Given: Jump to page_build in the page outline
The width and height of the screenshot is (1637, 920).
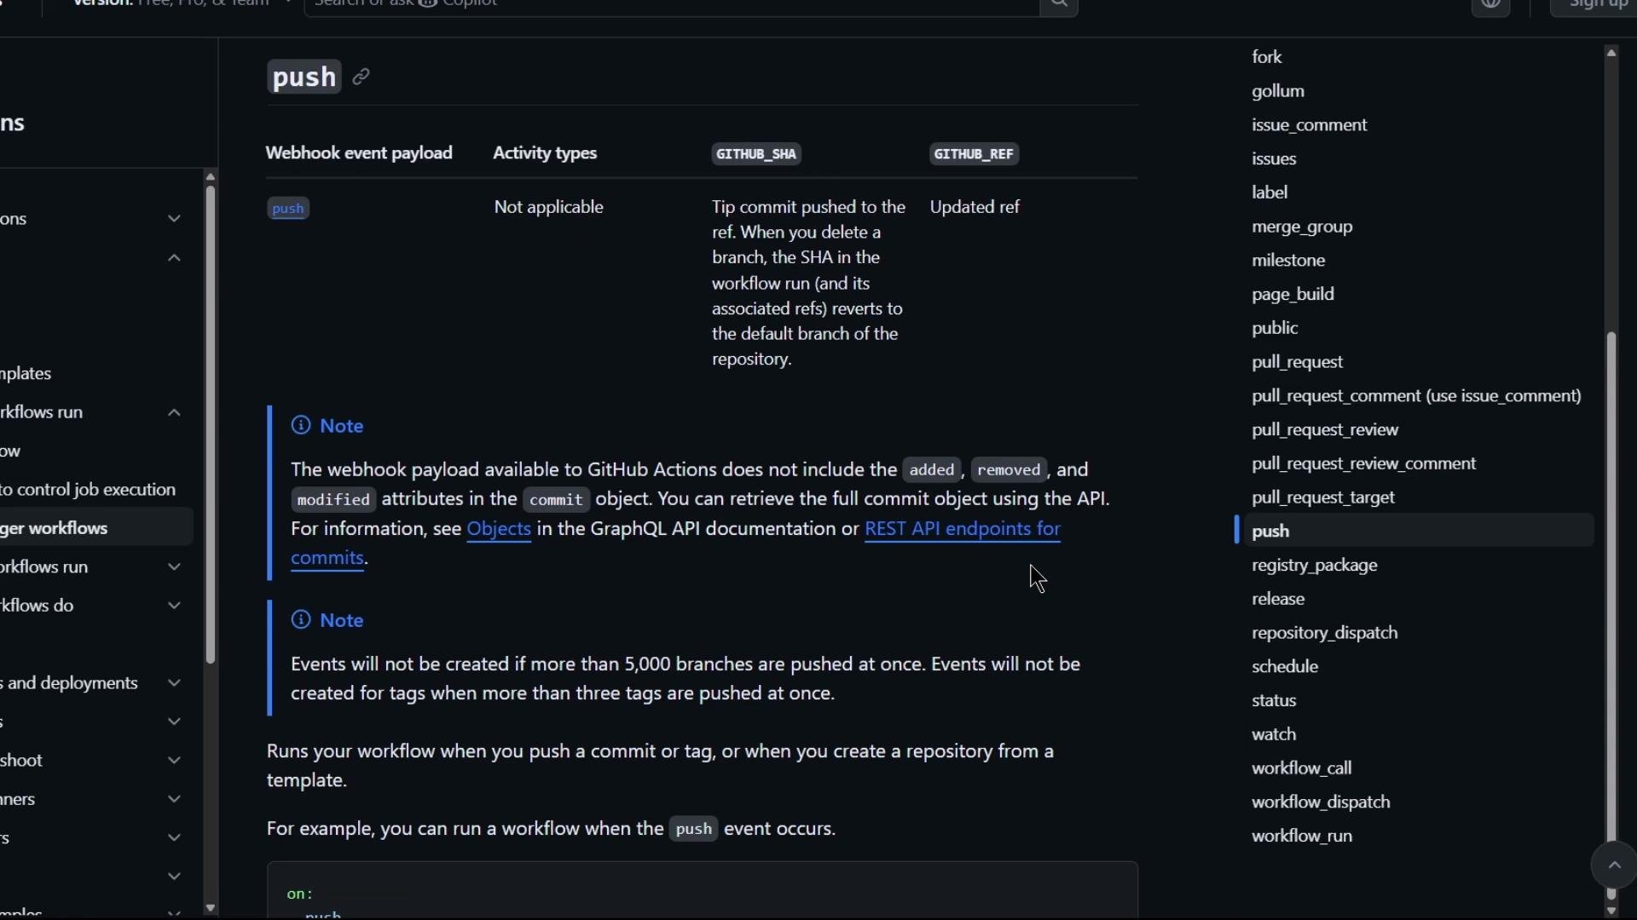Looking at the screenshot, I should click(x=1293, y=295).
